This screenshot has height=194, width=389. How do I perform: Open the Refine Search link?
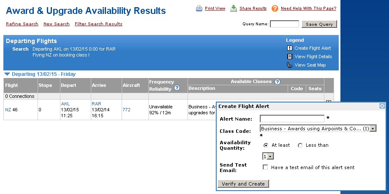[x=22, y=24]
